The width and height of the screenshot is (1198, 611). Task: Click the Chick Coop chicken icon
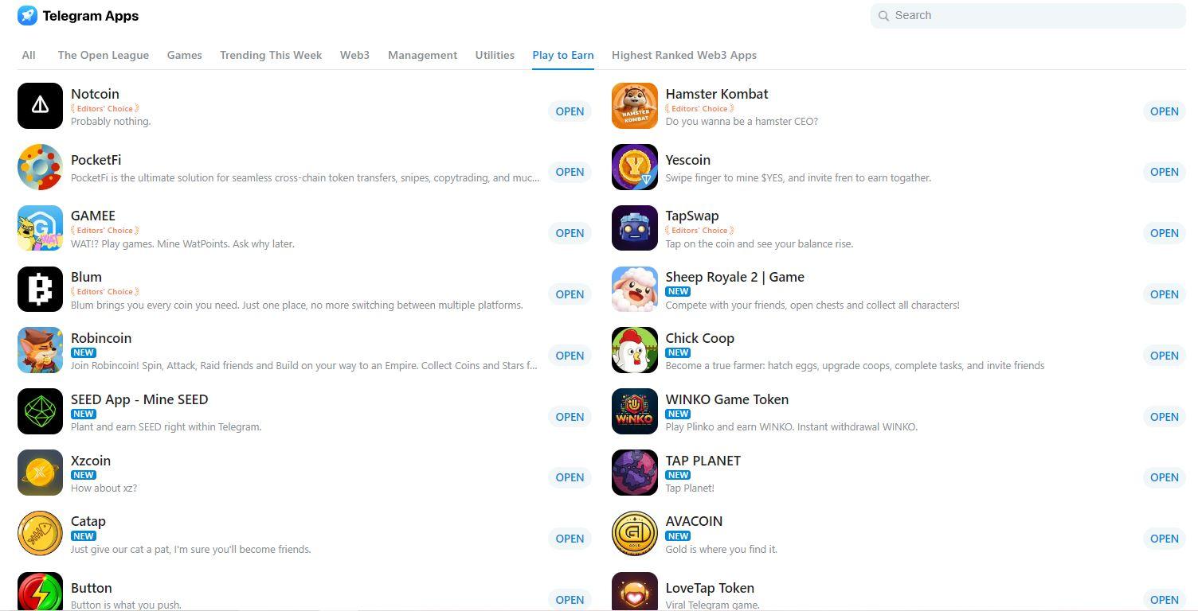[x=635, y=350]
